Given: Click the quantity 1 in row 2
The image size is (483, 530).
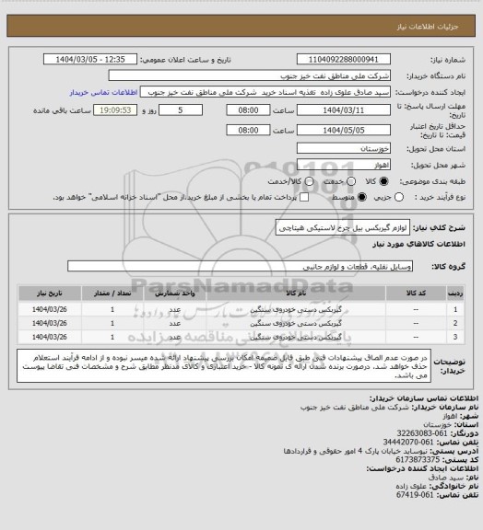Looking at the screenshot, I should [x=112, y=324].
